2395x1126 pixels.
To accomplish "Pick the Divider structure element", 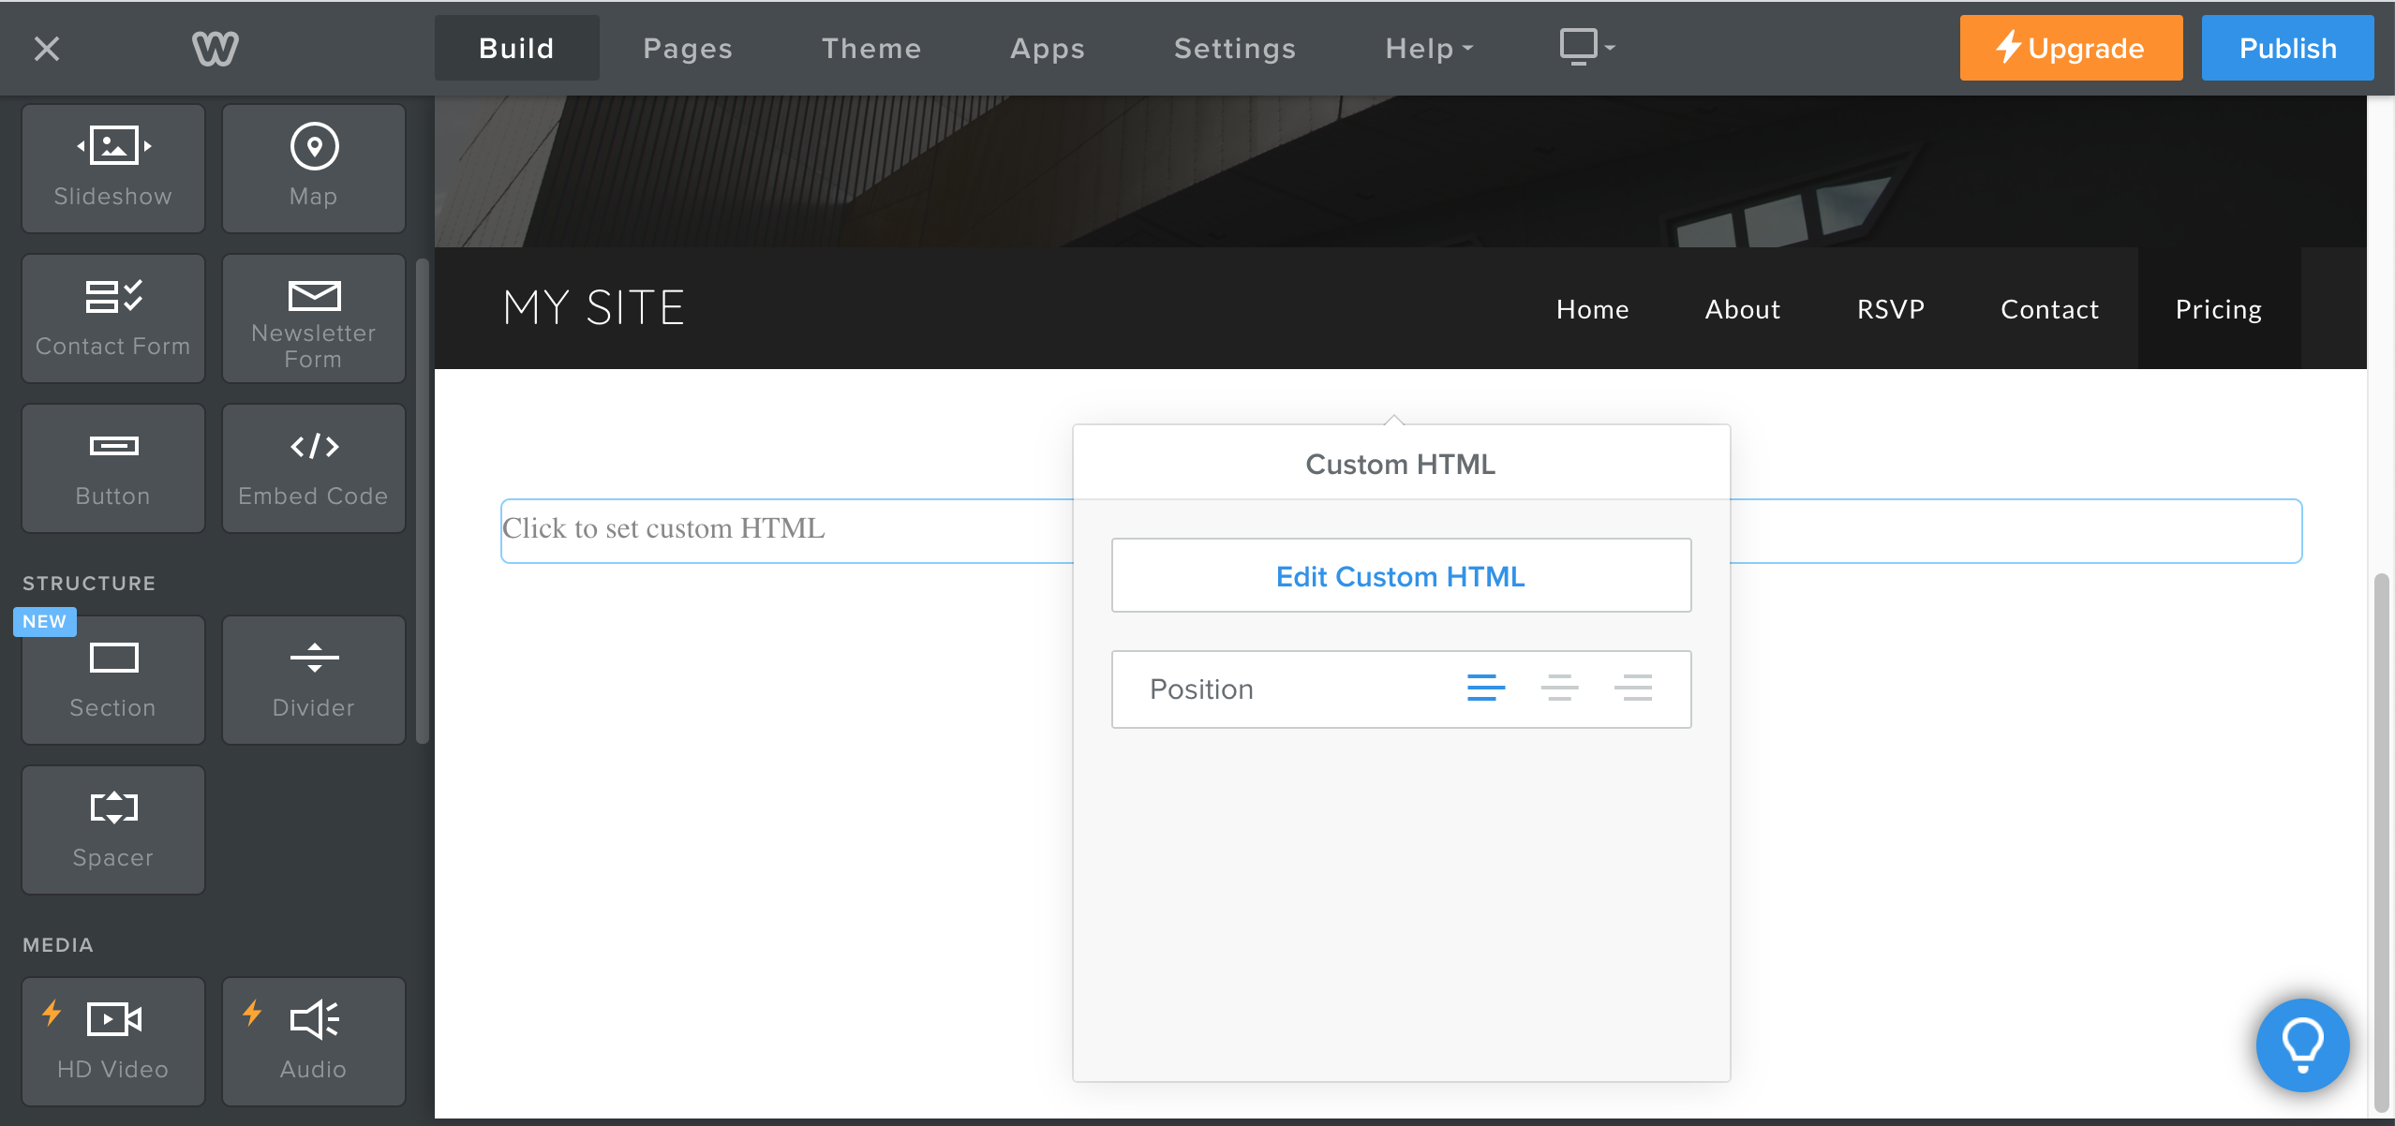I will pos(313,680).
